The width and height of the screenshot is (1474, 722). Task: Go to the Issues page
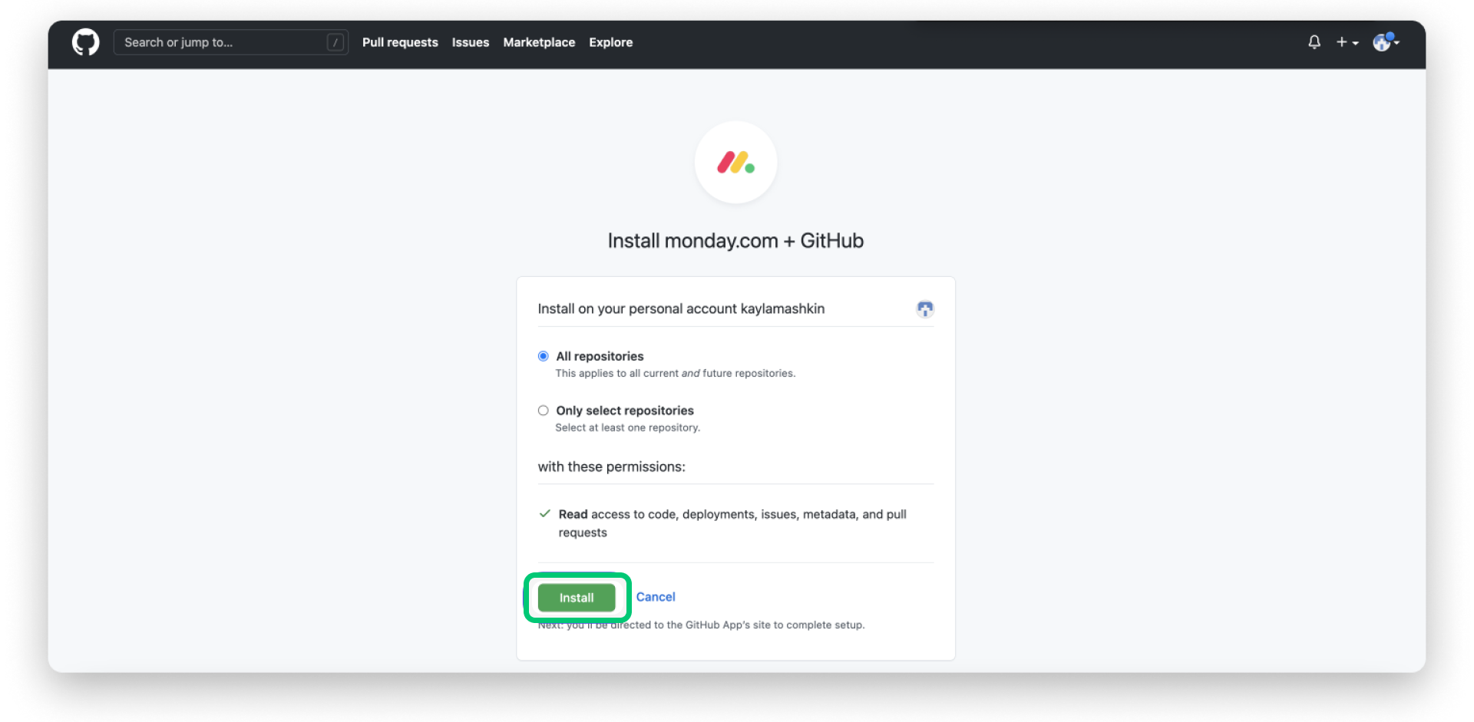[470, 42]
